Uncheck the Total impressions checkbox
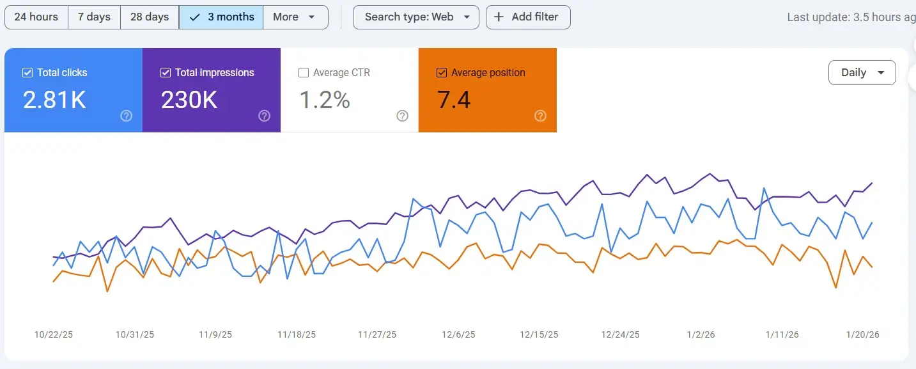Viewport: 916px width, 369px height. (x=166, y=73)
